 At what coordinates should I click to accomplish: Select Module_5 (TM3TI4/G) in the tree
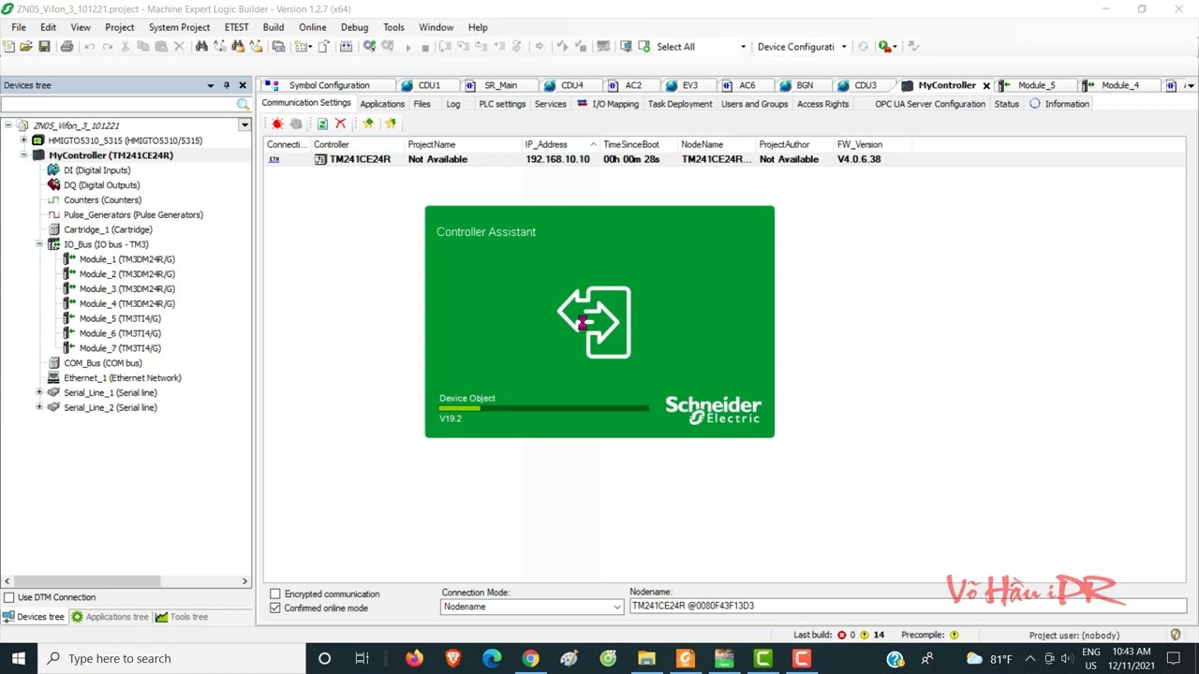point(120,318)
